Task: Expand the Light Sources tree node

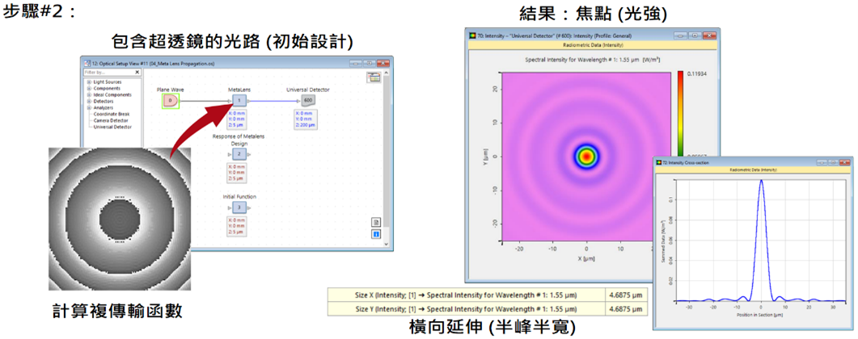Action: pyautogui.click(x=89, y=82)
